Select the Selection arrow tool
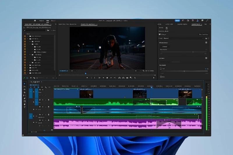This screenshot has height=155, width=233. point(24,84)
